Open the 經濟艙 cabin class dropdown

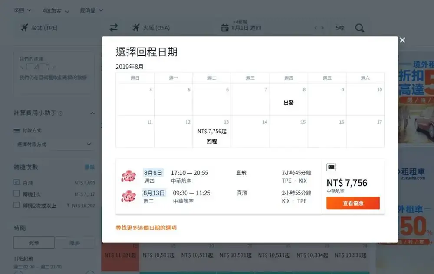coord(91,10)
